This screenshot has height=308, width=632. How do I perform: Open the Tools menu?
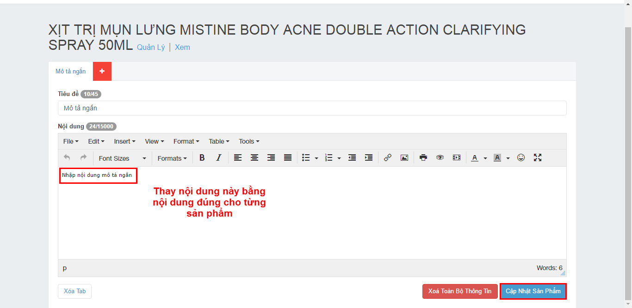249,141
